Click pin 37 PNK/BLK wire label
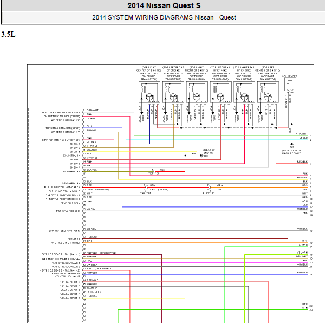The height and width of the screenshot is (323, 325). (x=92, y=253)
